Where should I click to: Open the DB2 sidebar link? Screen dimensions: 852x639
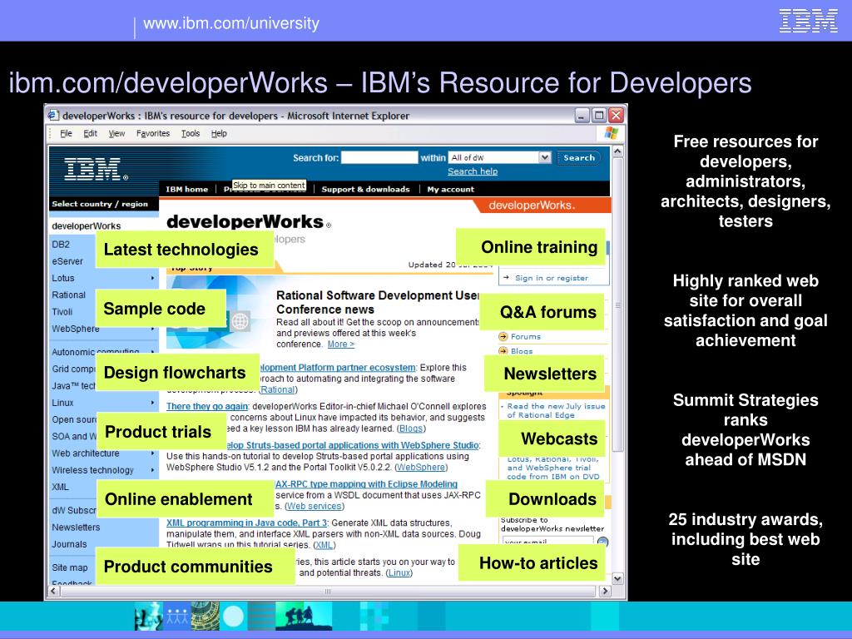tap(61, 244)
